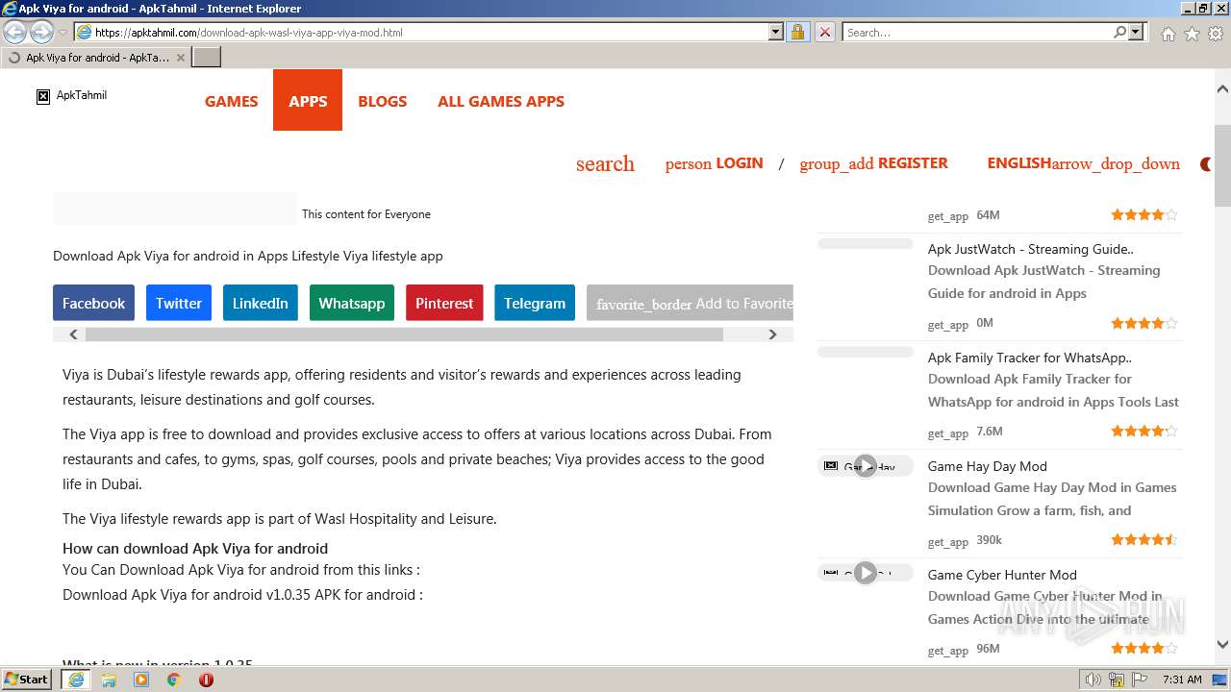Click the REGISTER link
The image size is (1231, 692).
click(873, 163)
